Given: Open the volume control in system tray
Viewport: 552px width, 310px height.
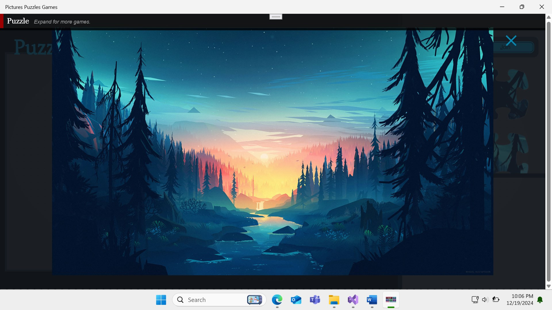Looking at the screenshot, I should (x=485, y=300).
